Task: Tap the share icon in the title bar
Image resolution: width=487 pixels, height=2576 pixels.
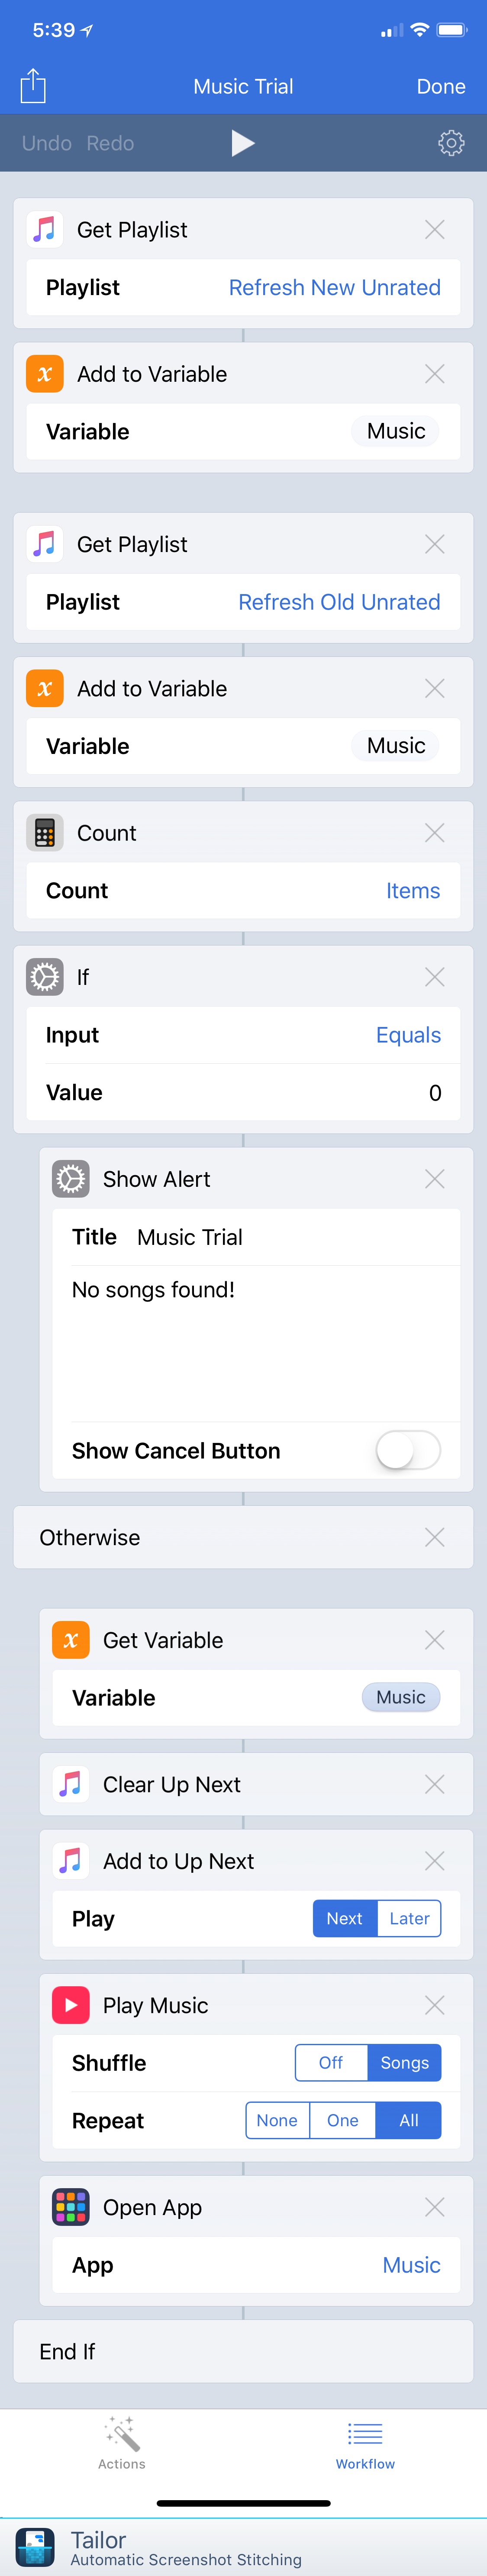Action: click(x=33, y=85)
